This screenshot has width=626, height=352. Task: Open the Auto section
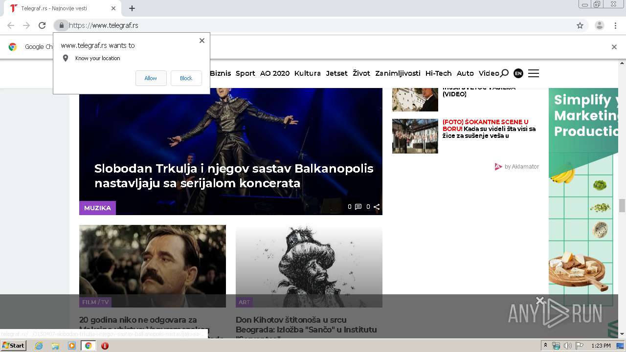pyautogui.click(x=465, y=73)
